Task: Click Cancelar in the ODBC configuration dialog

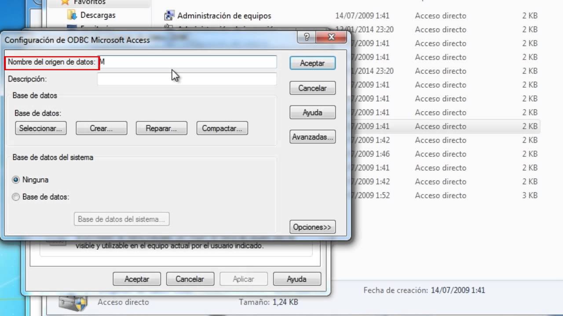Action: pyautogui.click(x=312, y=88)
